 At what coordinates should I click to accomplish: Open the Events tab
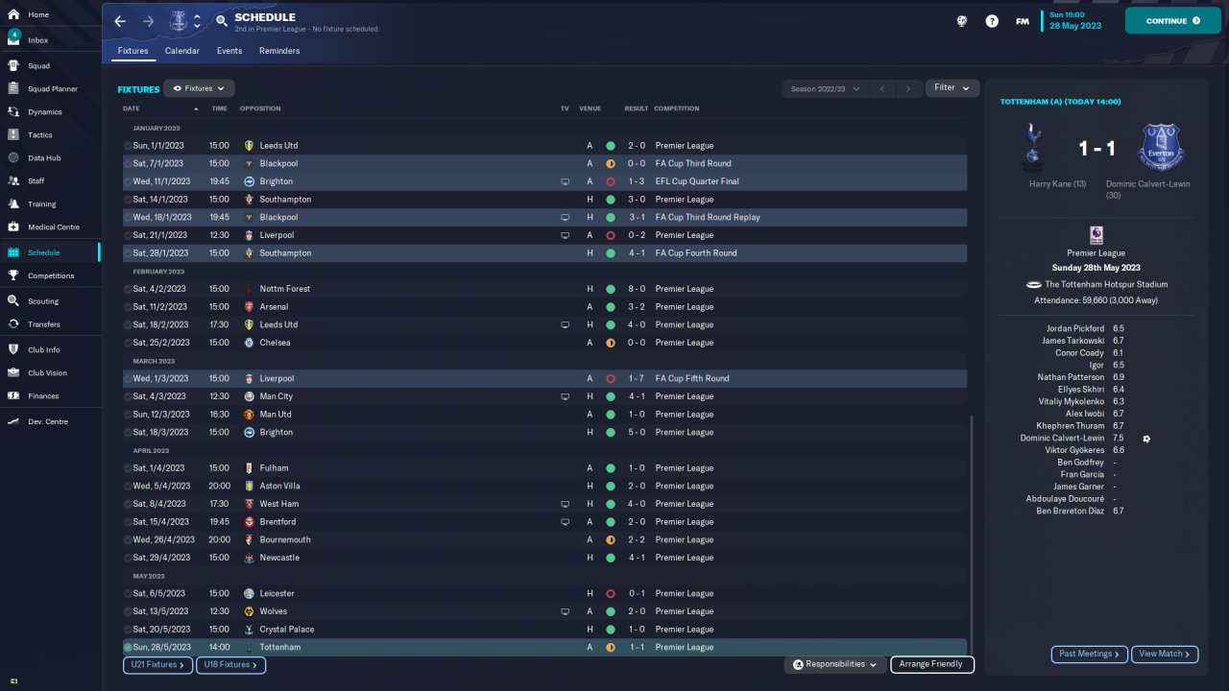(229, 51)
